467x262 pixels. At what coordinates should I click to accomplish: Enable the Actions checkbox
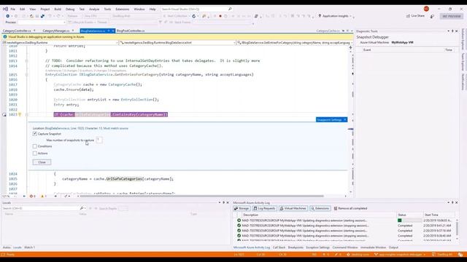(35, 154)
